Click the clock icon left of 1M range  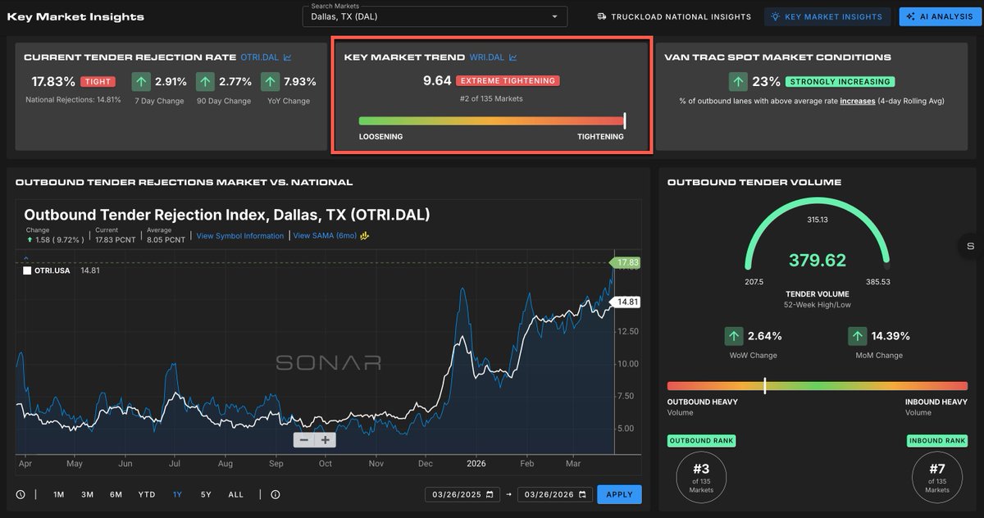coord(20,494)
